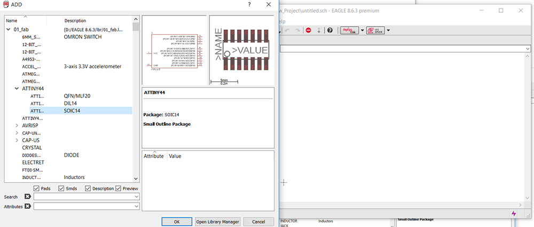This screenshot has height=227, width=534.
Task: Click OK to add the part
Action: click(177, 222)
